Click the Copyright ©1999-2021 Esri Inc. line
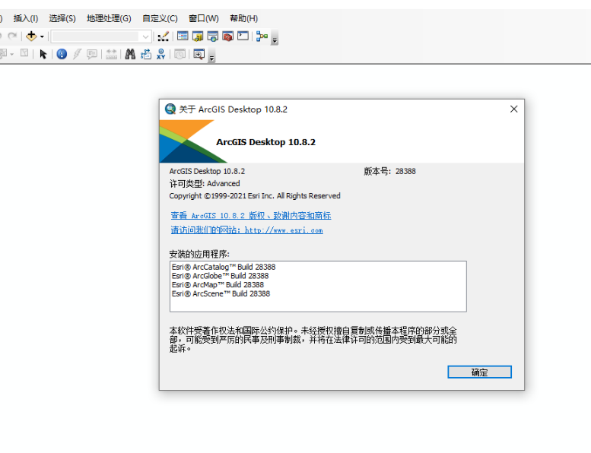This screenshot has height=453, width=591. point(255,196)
